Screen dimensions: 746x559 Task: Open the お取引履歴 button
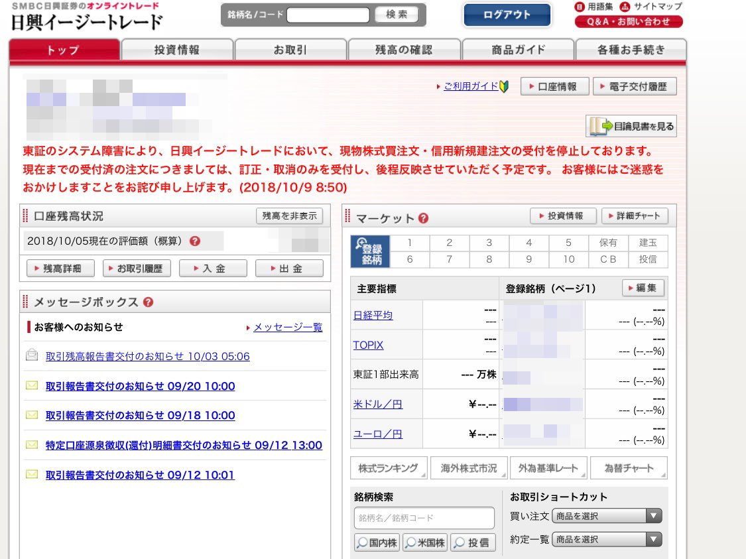tap(137, 269)
